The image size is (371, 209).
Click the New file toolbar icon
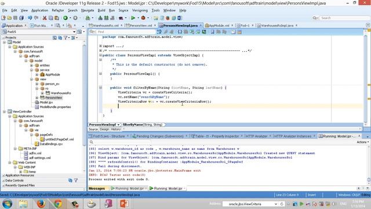pyautogui.click(x=3, y=18)
